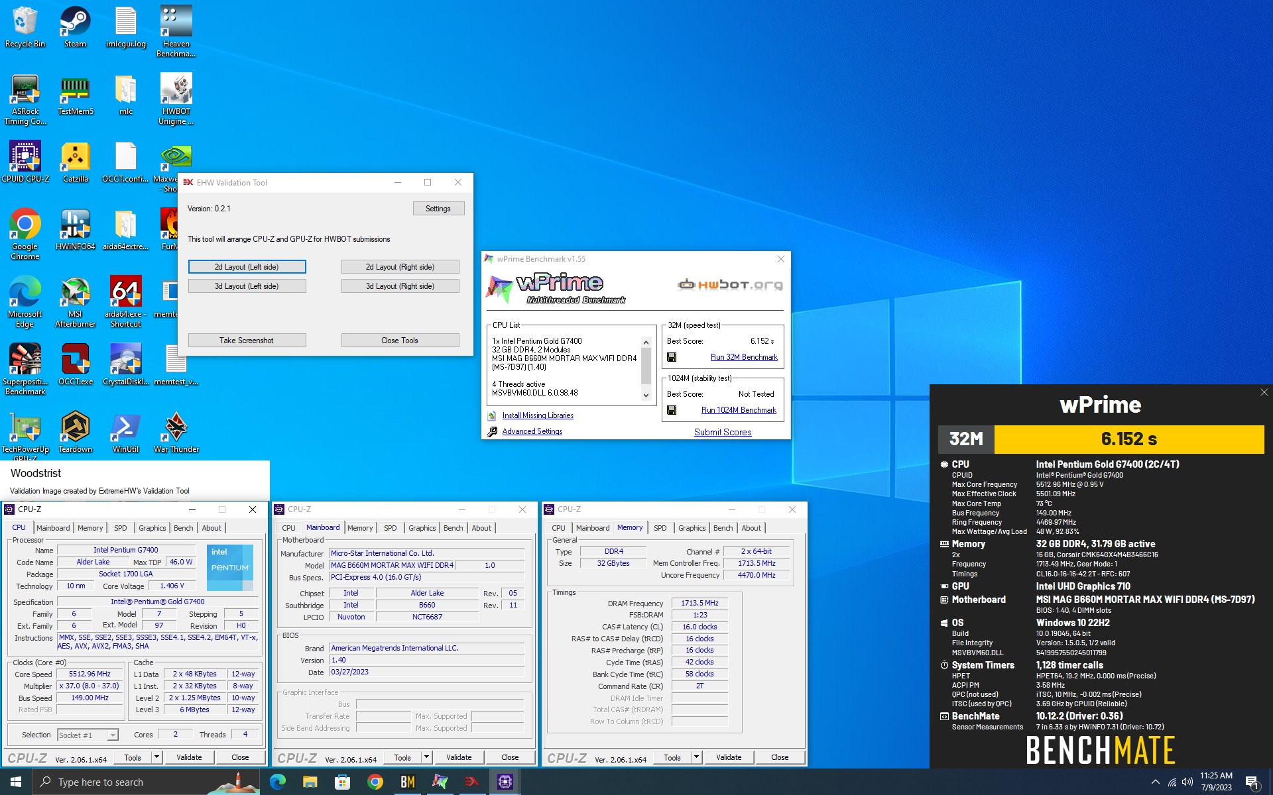Click save icon for 32M score in wPrime
Screen dimensions: 1273x795
tap(672, 357)
